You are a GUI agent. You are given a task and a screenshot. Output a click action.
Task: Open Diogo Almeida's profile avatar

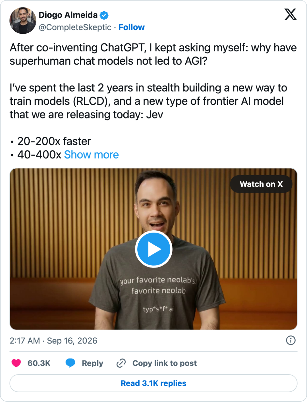(23, 21)
